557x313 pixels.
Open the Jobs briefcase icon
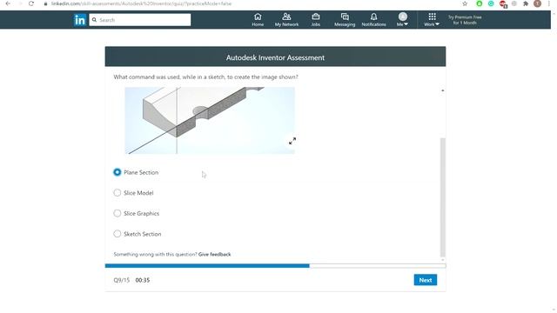click(315, 19)
